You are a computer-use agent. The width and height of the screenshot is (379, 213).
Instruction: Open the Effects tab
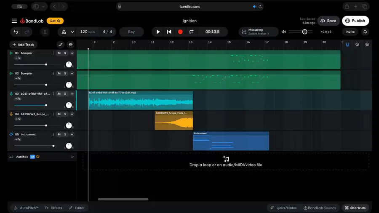(53, 208)
